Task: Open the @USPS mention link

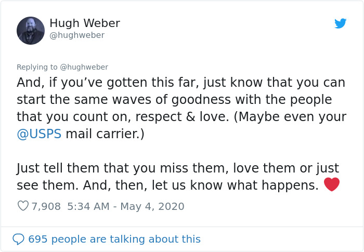Action: 39,134
